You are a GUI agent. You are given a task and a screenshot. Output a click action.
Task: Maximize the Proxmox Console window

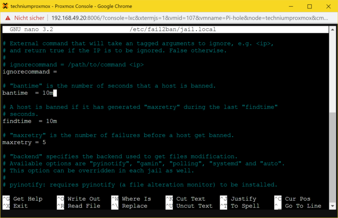(x=309, y=6)
